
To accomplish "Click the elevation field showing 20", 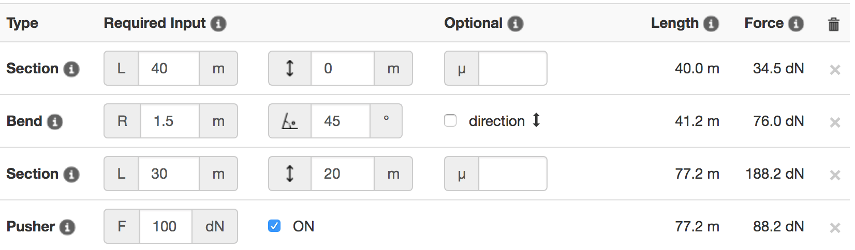I will (x=343, y=174).
